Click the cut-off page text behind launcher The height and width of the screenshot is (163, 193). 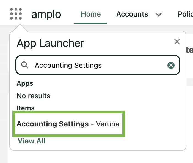coord(189,50)
